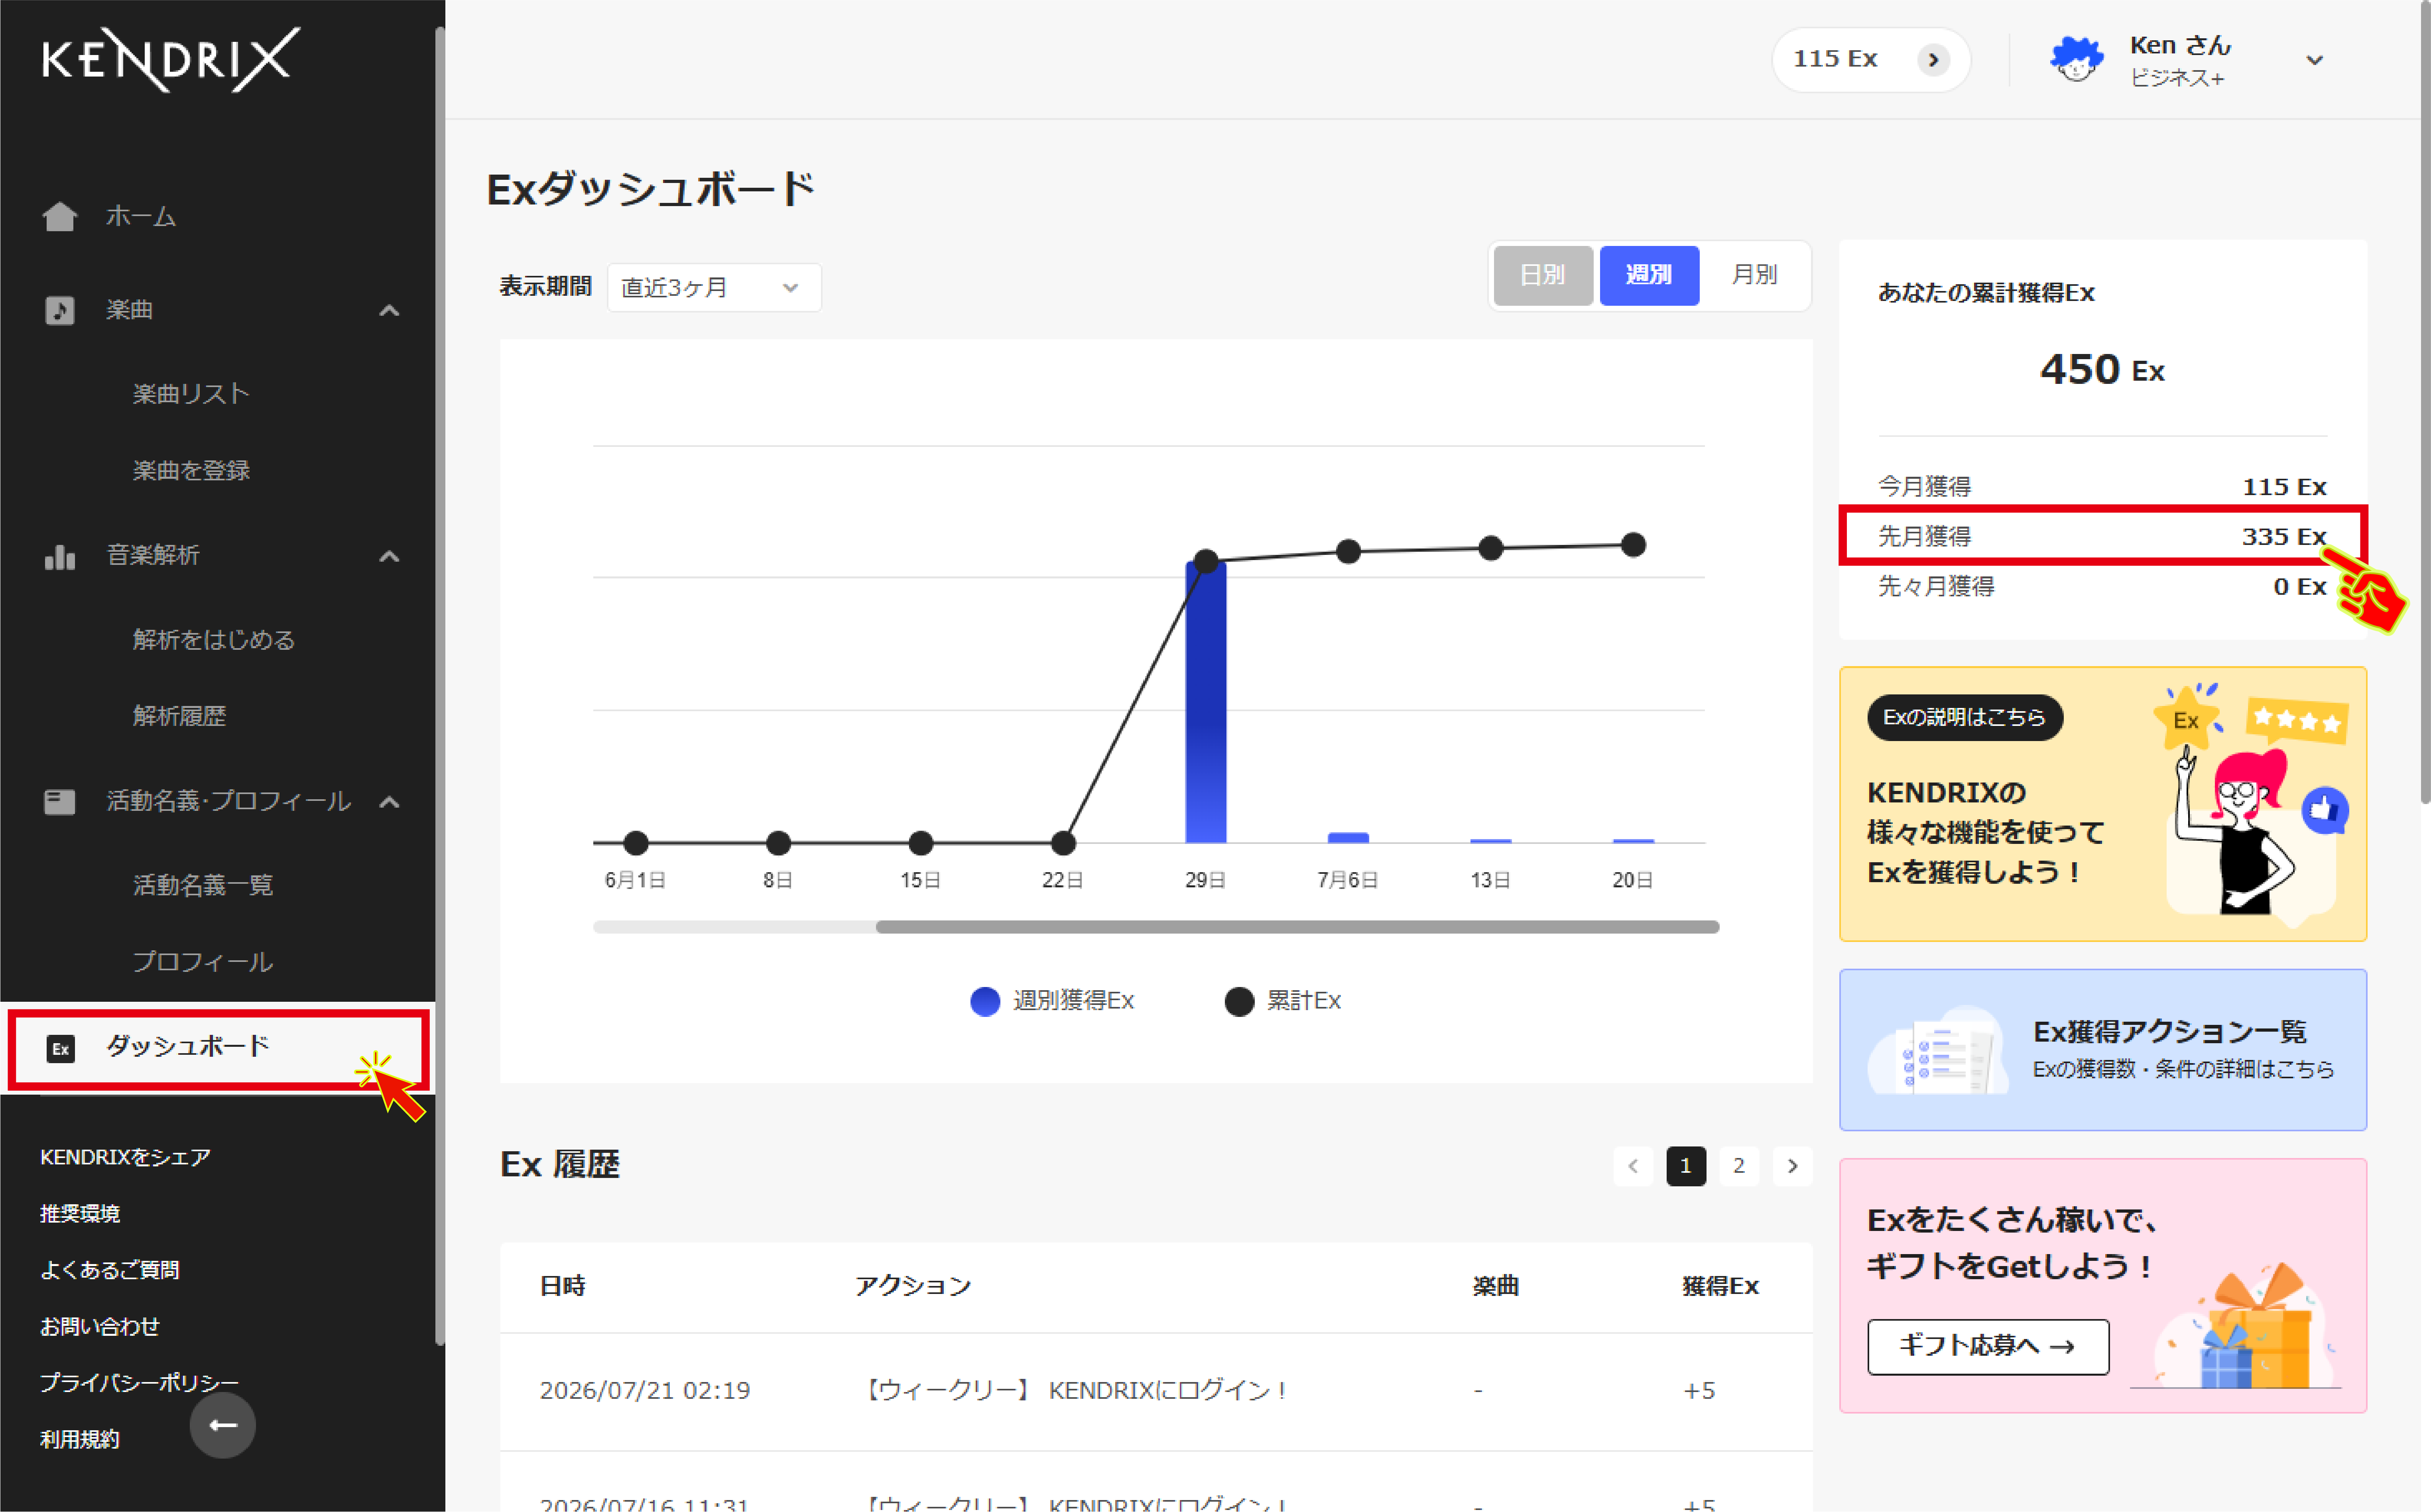Click the chart horizontal scrollbar thumb
The height and width of the screenshot is (1512, 2431).
click(x=1298, y=927)
